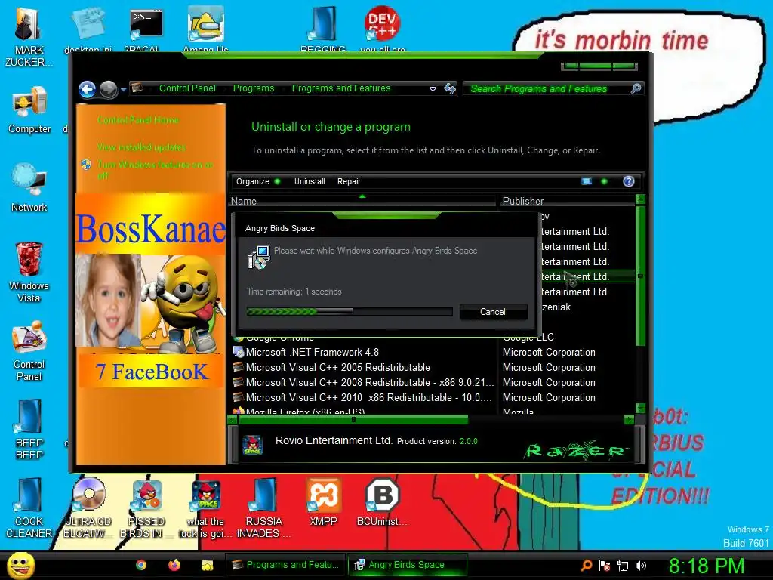The image size is (773, 580).
Task: Click the change view icon in toolbar
Action: point(587,181)
